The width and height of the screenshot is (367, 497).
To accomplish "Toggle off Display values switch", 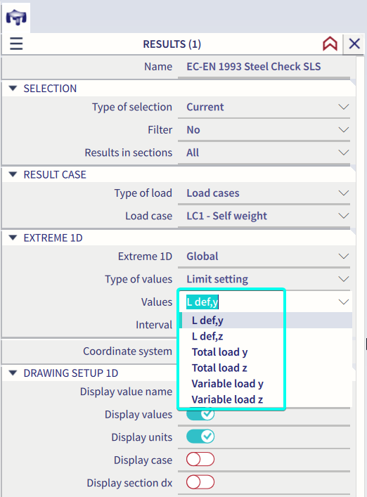I will pyautogui.click(x=200, y=414).
